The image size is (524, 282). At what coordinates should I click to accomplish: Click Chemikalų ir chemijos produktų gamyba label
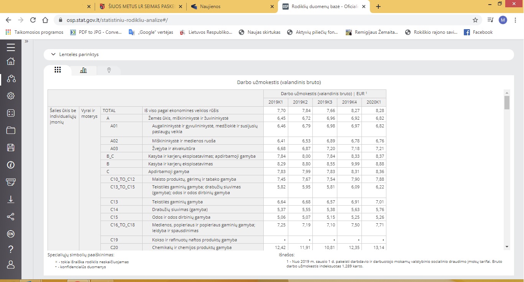[x=192, y=247]
